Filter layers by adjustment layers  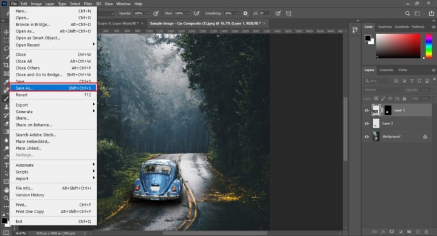pos(404,81)
